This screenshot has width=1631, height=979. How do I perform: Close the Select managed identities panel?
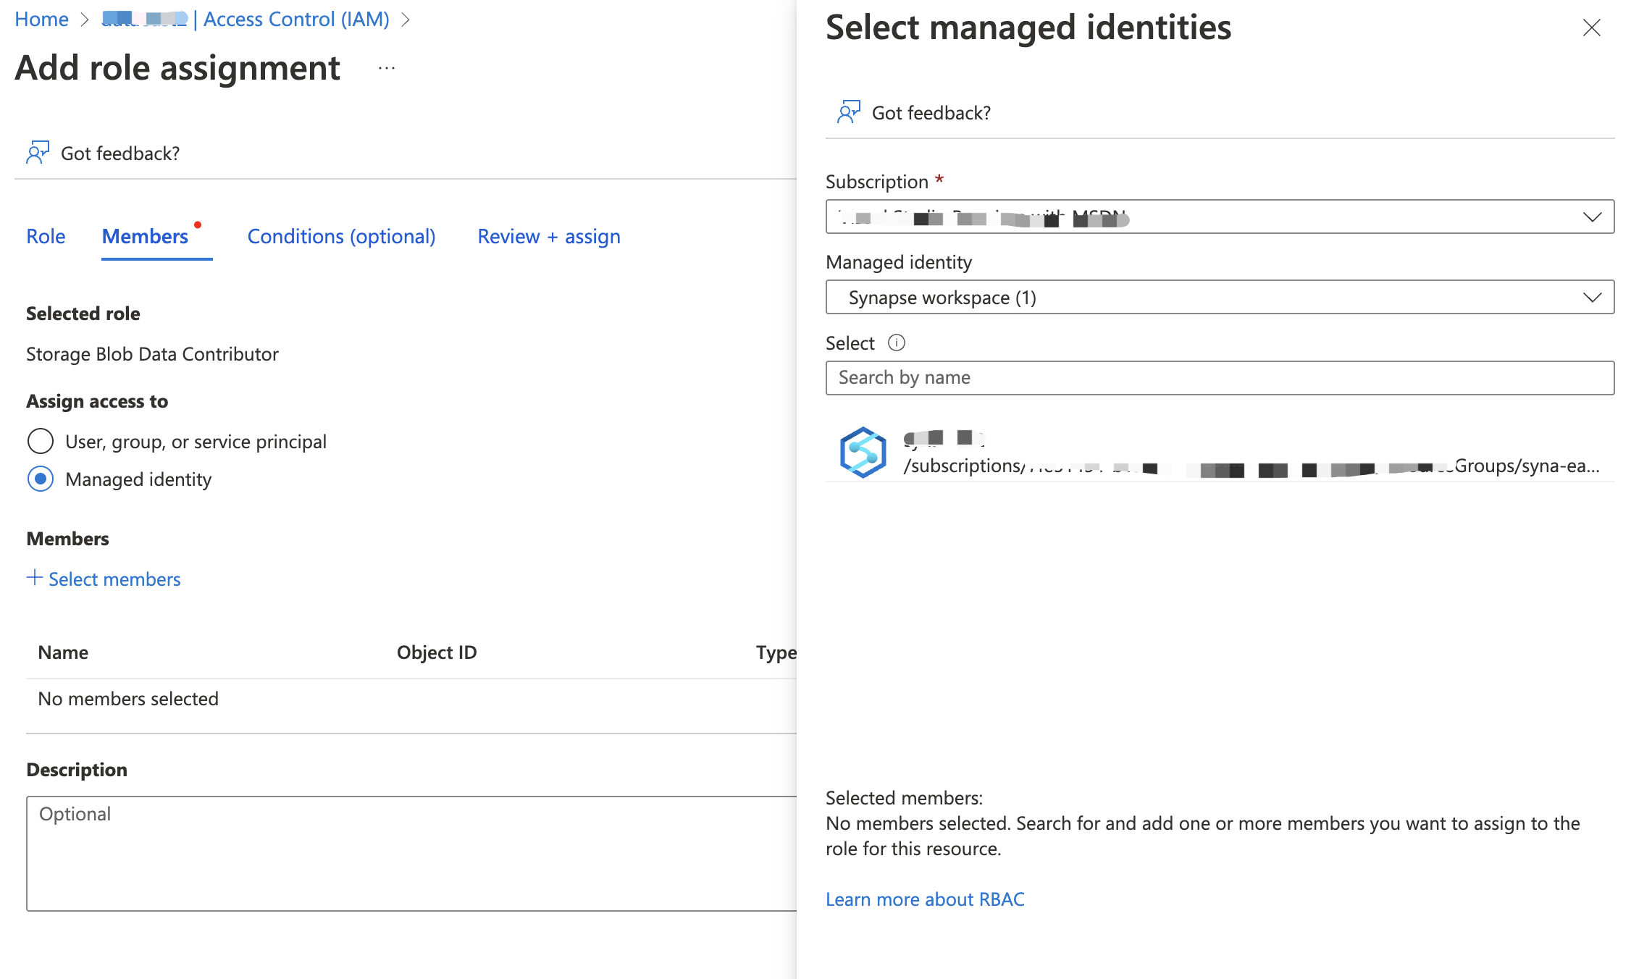[1591, 28]
